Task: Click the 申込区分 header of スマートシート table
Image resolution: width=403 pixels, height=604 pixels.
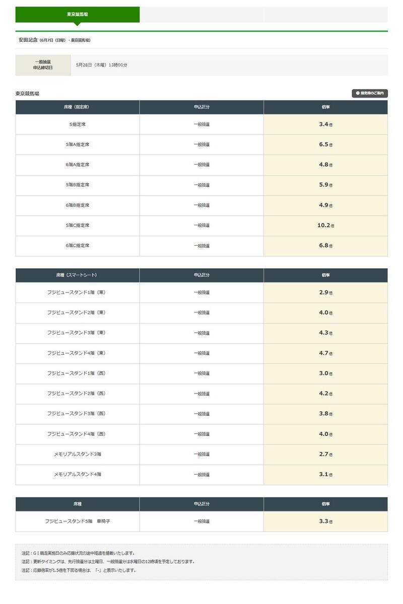Action: click(x=201, y=275)
